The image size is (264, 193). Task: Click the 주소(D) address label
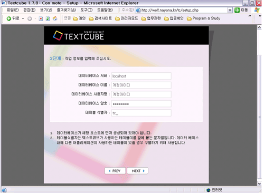point(128,10)
